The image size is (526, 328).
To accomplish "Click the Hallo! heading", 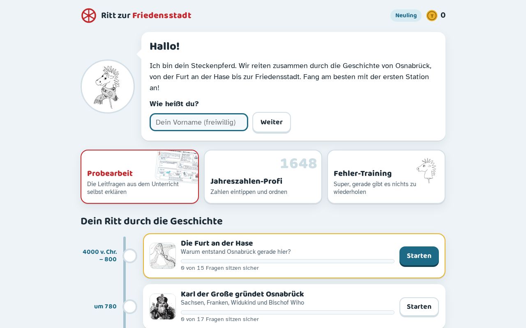I will click(164, 46).
